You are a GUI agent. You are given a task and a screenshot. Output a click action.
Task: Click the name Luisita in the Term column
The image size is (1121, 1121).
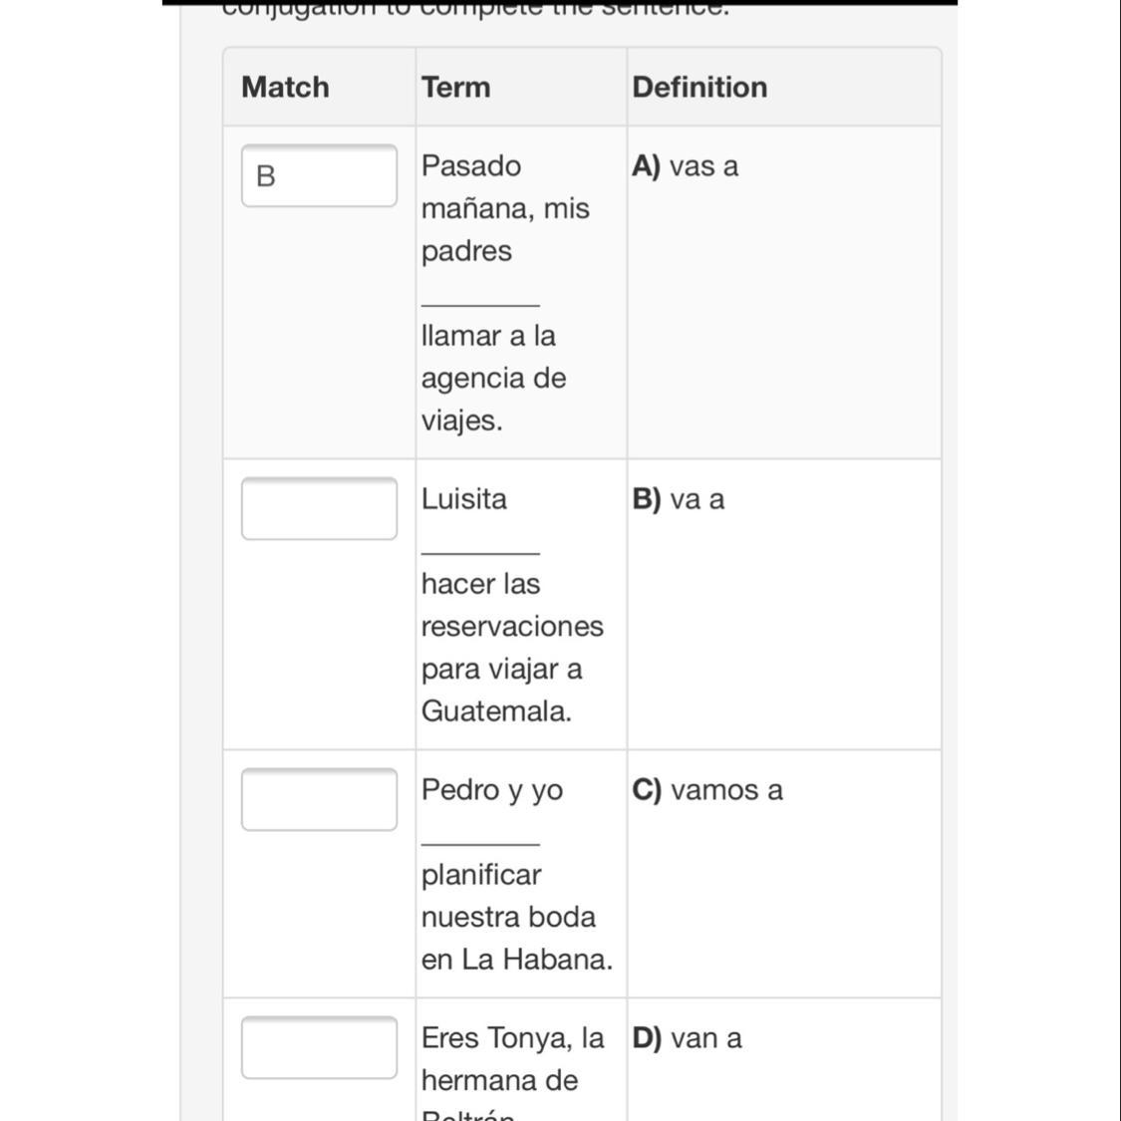click(464, 499)
